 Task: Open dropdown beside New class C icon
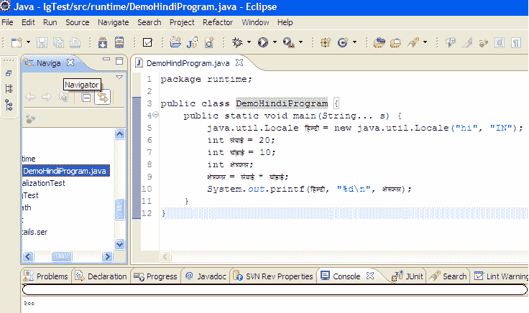(354, 42)
